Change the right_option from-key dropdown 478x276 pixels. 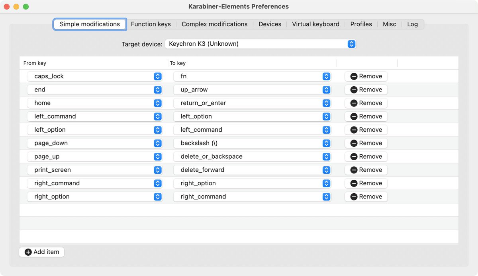pos(95,196)
